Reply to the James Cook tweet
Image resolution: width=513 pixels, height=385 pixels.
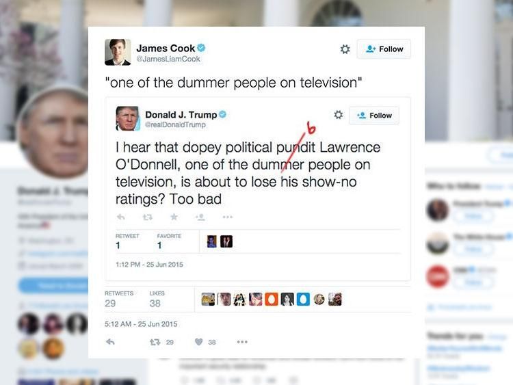tap(110, 342)
